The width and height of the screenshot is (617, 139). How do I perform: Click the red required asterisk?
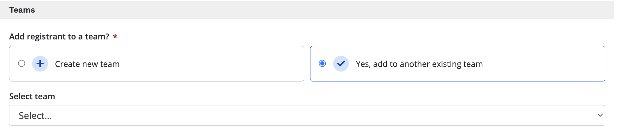point(115,37)
